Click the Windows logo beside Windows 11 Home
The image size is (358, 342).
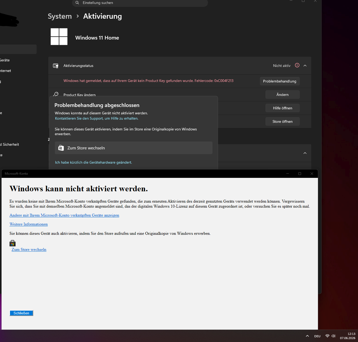click(59, 37)
